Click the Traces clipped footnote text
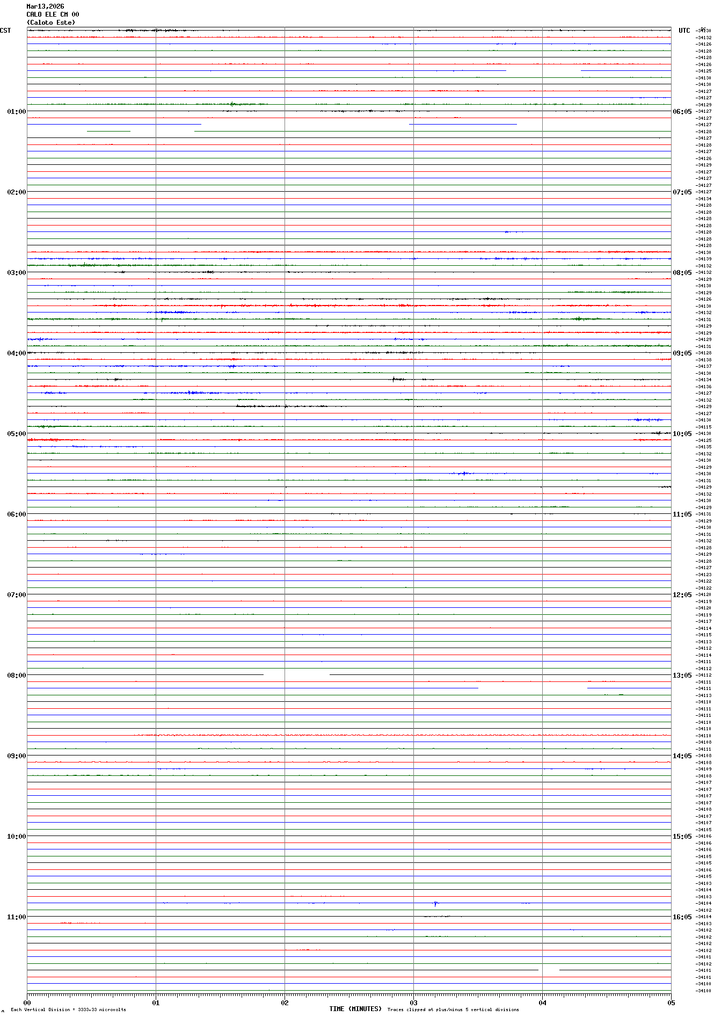 [x=453, y=1009]
